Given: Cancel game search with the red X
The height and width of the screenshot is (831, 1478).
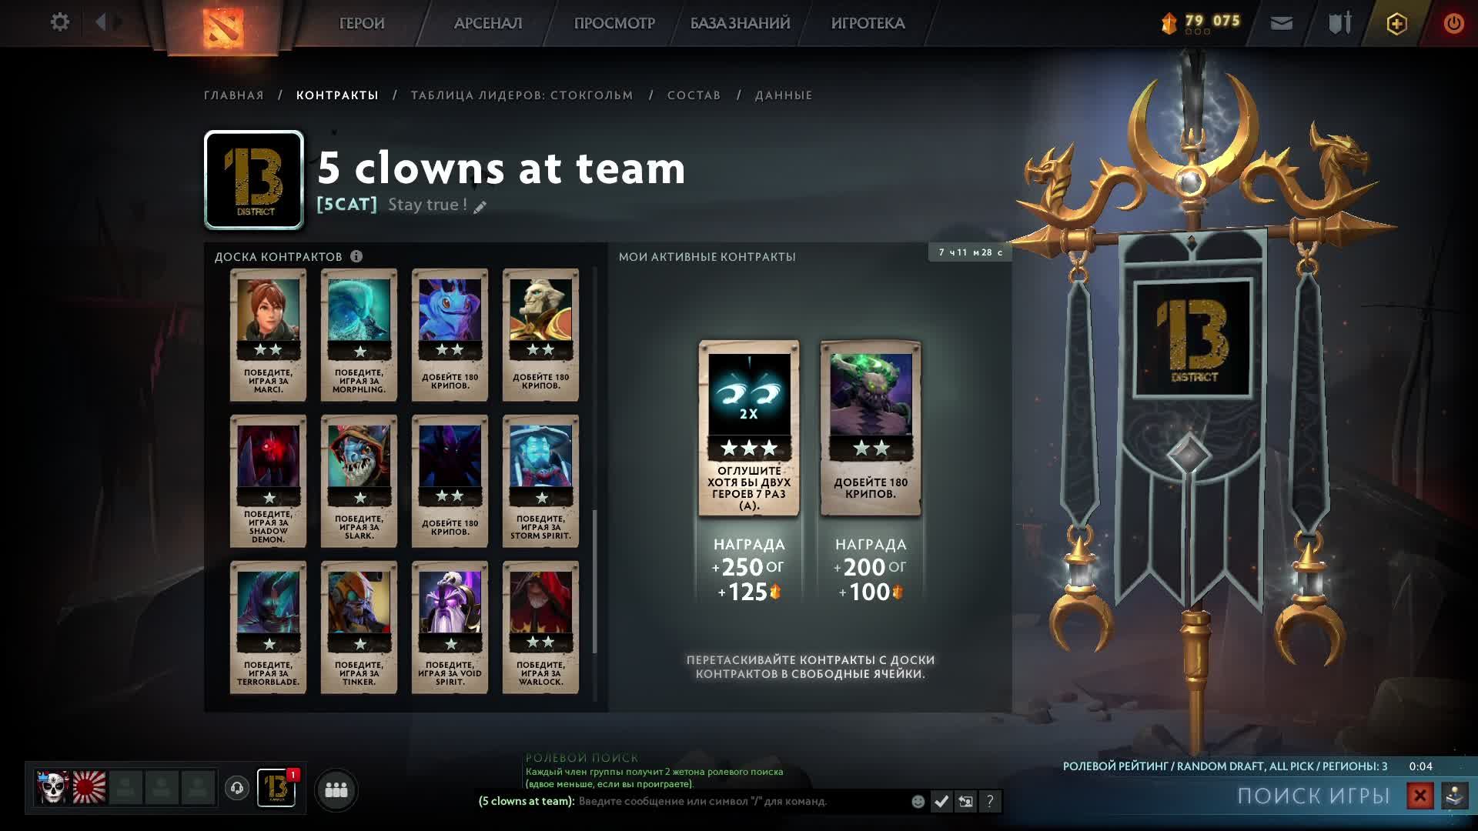Looking at the screenshot, I should pyautogui.click(x=1419, y=796).
